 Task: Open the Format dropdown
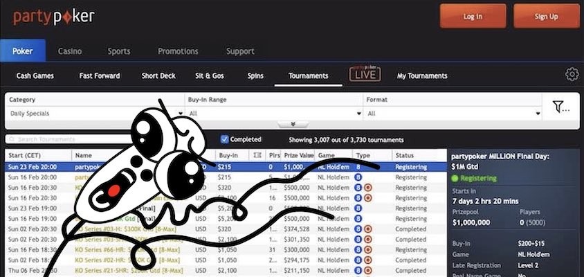point(453,114)
